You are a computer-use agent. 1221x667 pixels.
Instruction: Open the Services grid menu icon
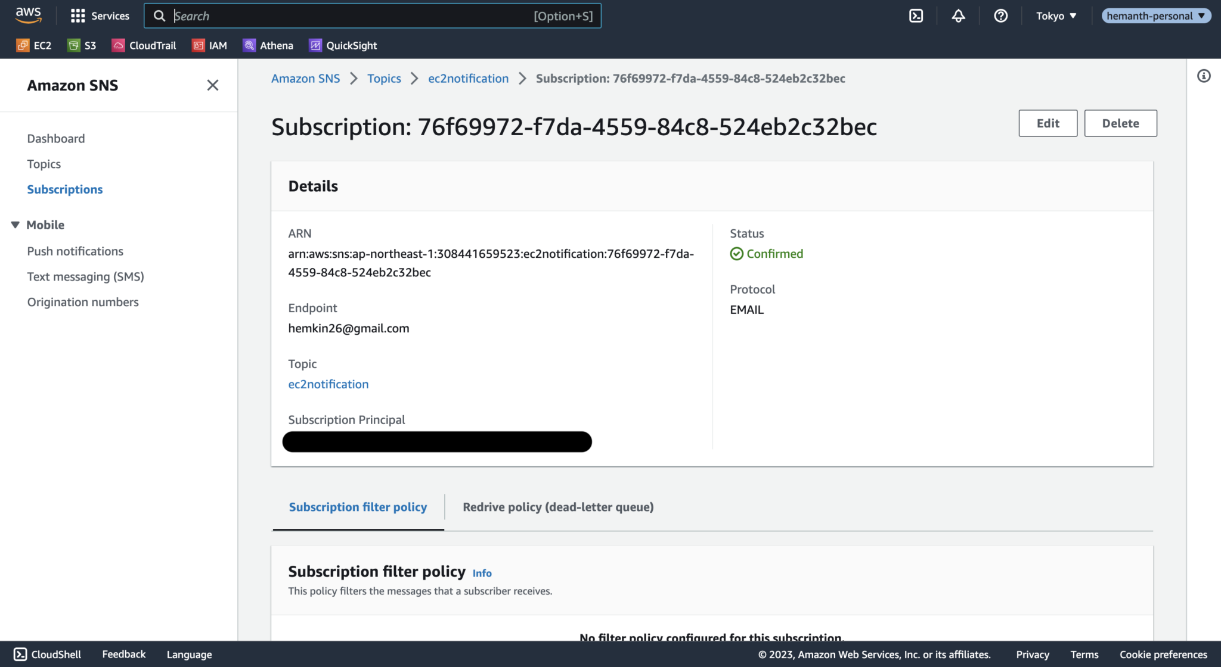pos(78,15)
